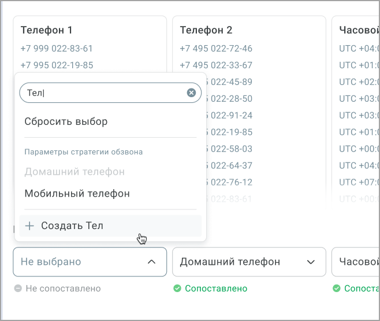
Task: Click phone number +7 495 022-72-46
Action: pyautogui.click(x=216, y=49)
